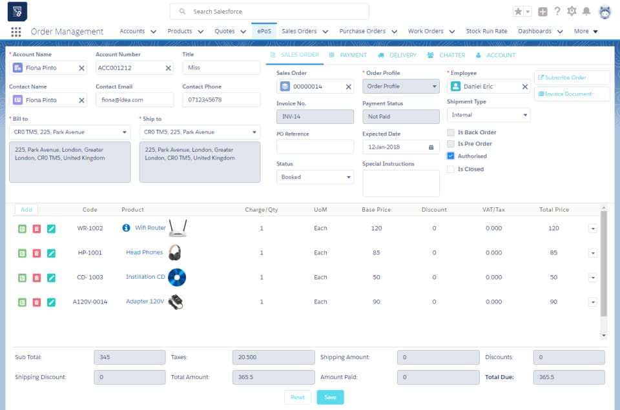Open the Expected Date calendar picker icon
The width and height of the screenshot is (620, 410).
click(x=431, y=147)
